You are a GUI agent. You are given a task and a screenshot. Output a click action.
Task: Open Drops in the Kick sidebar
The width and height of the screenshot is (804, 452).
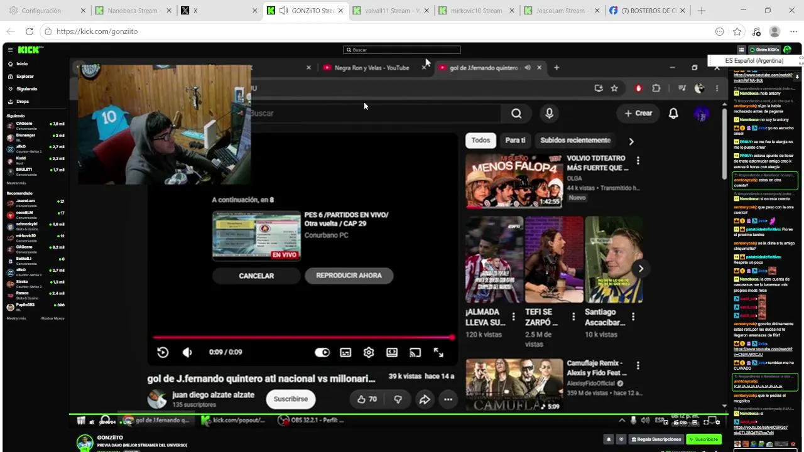[23, 102]
